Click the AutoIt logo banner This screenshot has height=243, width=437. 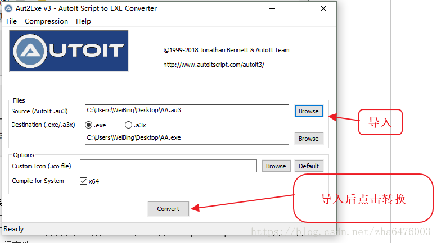pos(69,51)
